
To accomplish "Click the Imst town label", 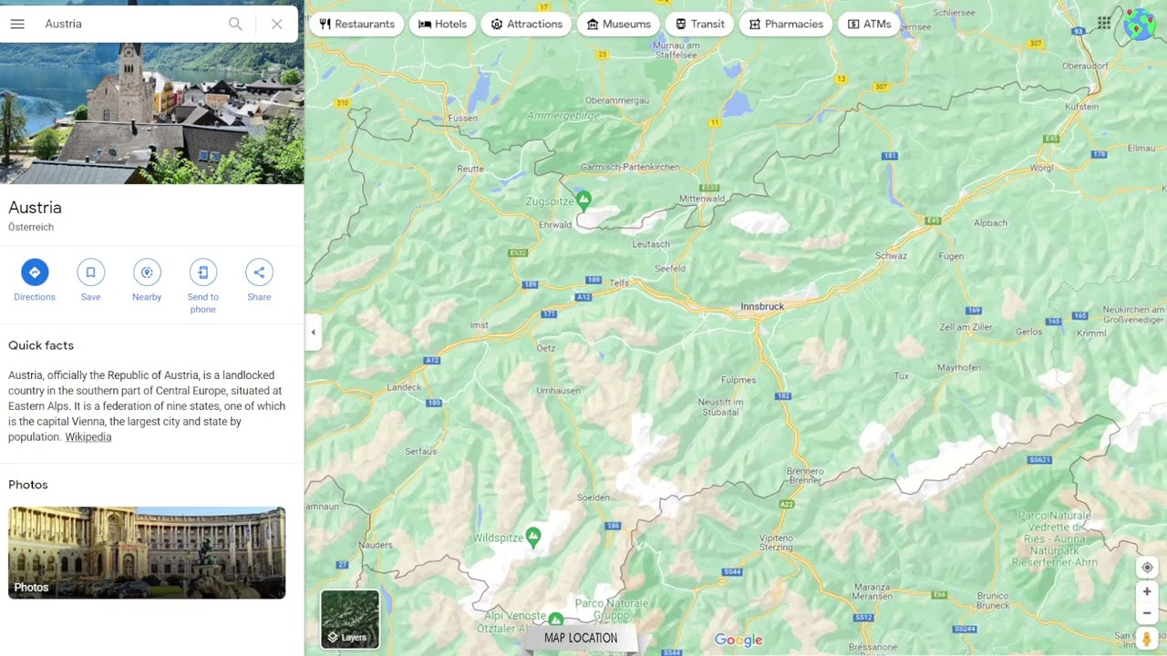I will [479, 325].
